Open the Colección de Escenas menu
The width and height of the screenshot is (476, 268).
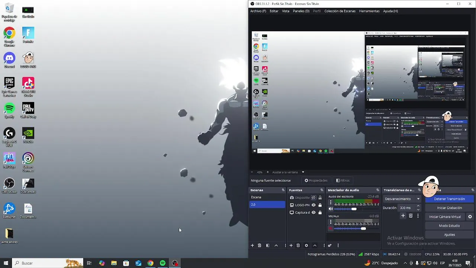340,11
